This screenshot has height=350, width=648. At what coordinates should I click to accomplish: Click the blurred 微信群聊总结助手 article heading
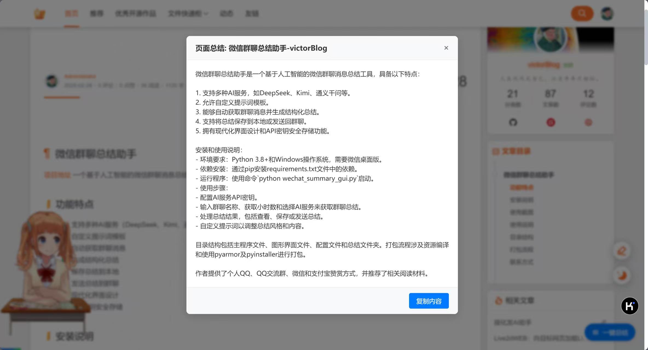[x=96, y=154]
